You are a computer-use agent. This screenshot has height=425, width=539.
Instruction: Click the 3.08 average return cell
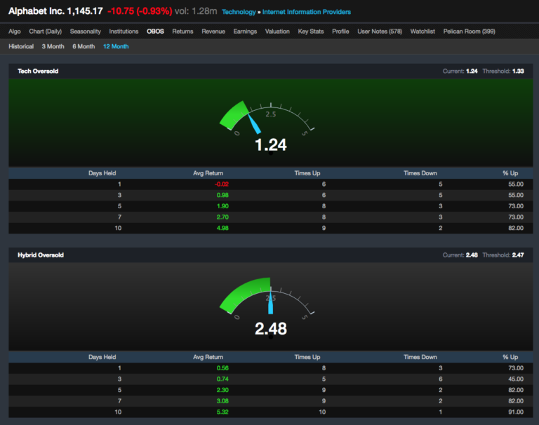tap(222, 401)
